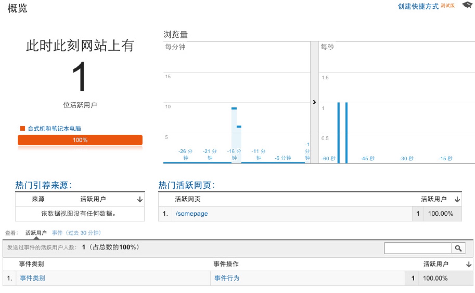This screenshot has width=475, height=293.
Task: Sort active pages by 活跃用户 arrow
Action: (457, 200)
